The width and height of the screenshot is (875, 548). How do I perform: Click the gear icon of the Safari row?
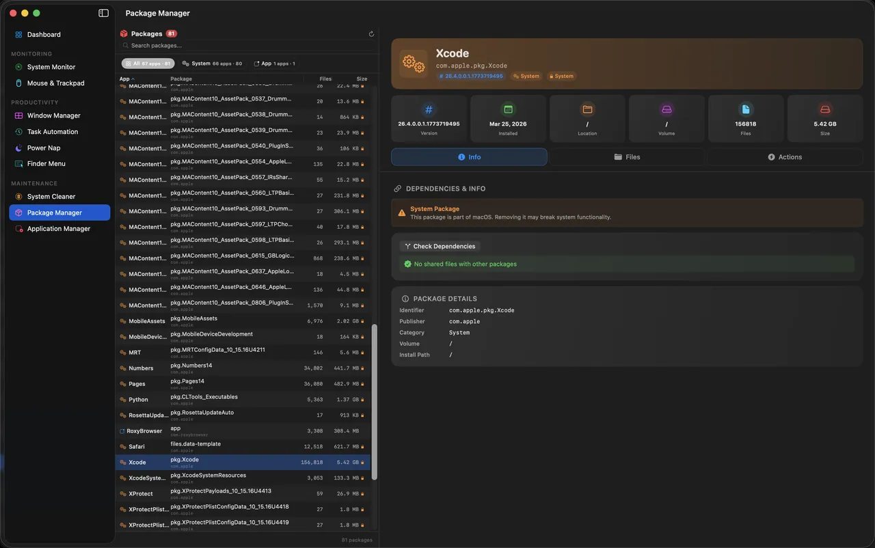[122, 447]
